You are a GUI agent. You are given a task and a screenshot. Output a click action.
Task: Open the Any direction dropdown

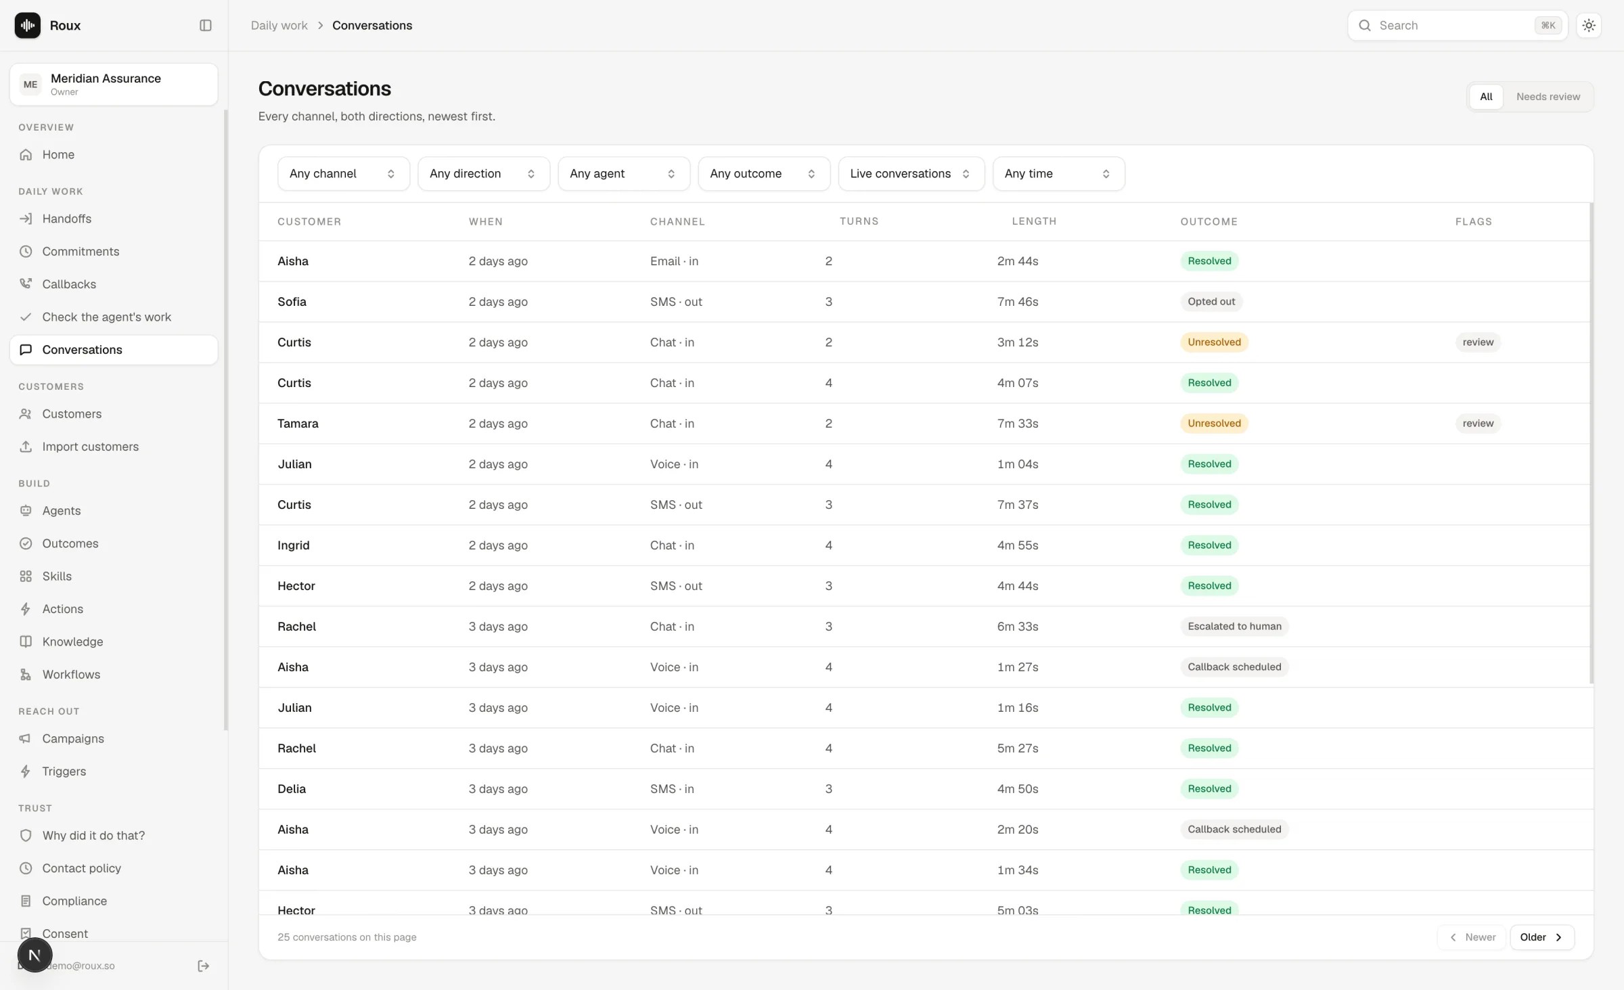click(483, 174)
